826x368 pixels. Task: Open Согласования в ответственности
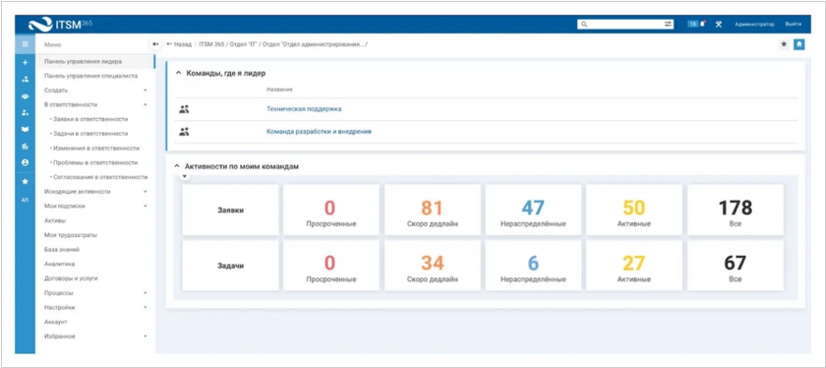pos(100,177)
